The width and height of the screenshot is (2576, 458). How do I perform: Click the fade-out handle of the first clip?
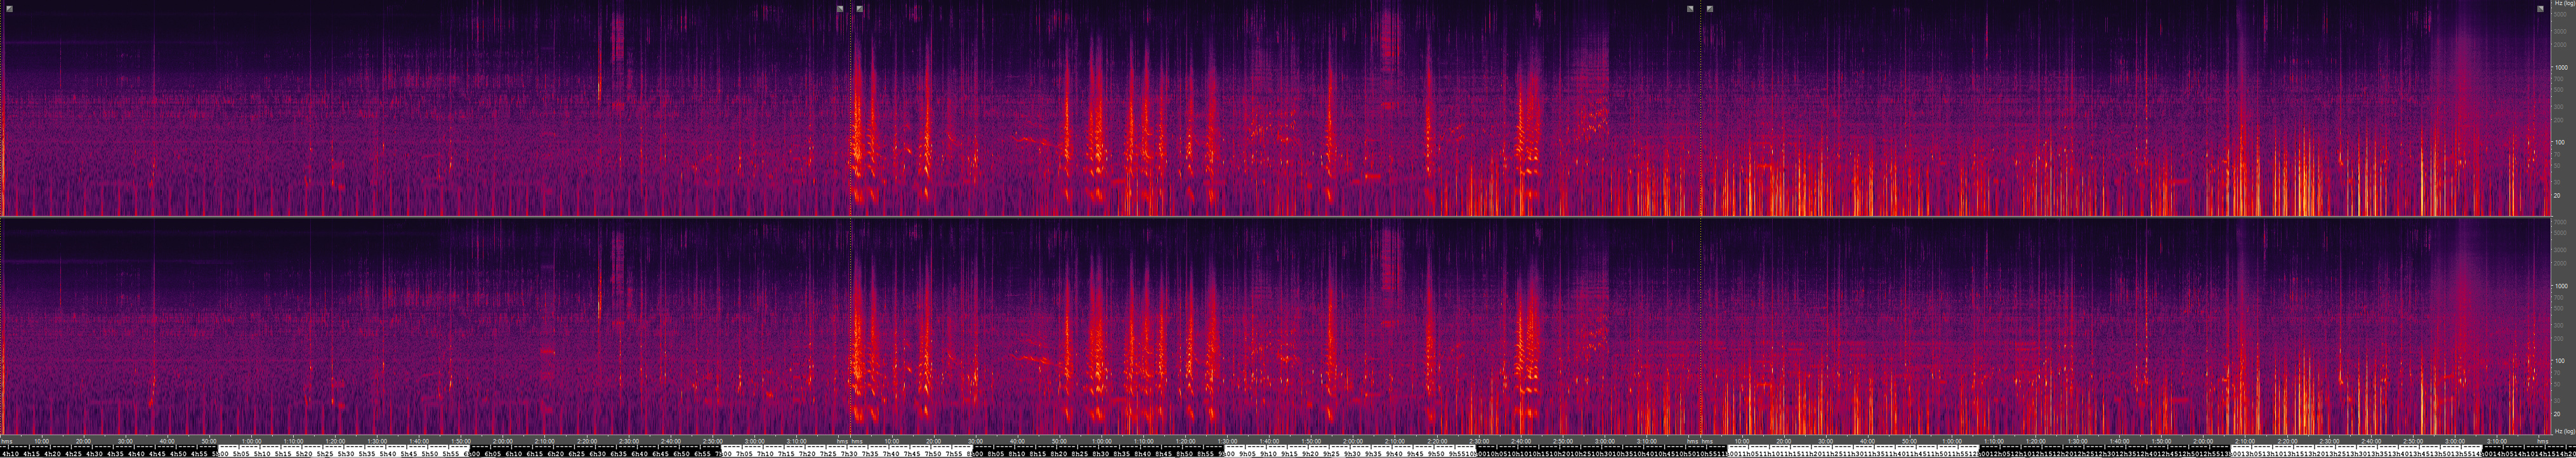point(840,8)
